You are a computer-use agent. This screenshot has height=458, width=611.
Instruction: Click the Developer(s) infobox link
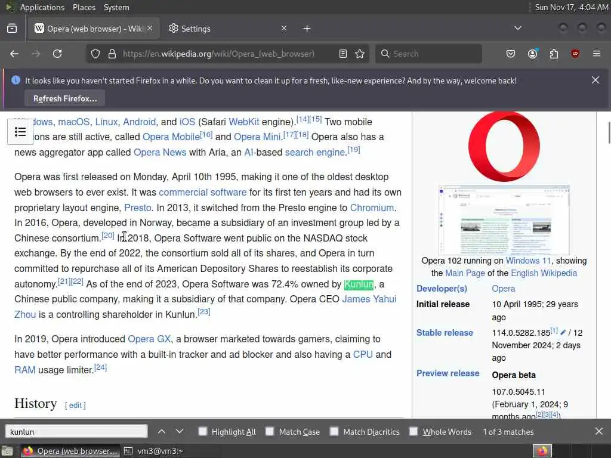(442, 289)
